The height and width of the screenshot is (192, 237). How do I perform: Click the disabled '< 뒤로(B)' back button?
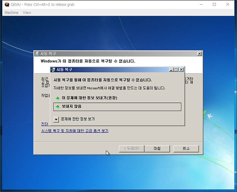pyautogui.click(x=132, y=149)
